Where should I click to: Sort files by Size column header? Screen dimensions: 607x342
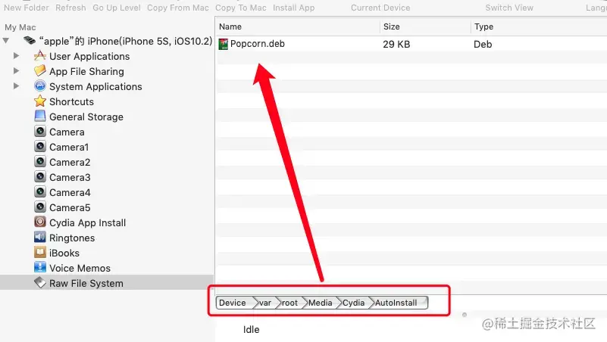coord(425,26)
